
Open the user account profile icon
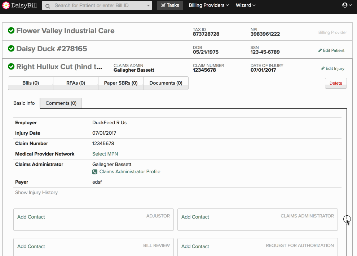(x=345, y=5)
